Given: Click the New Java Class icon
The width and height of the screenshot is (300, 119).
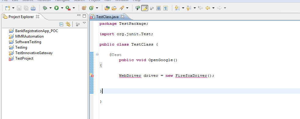Looking at the screenshot, I should tap(91, 8).
